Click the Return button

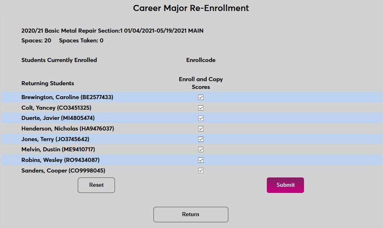point(191,215)
